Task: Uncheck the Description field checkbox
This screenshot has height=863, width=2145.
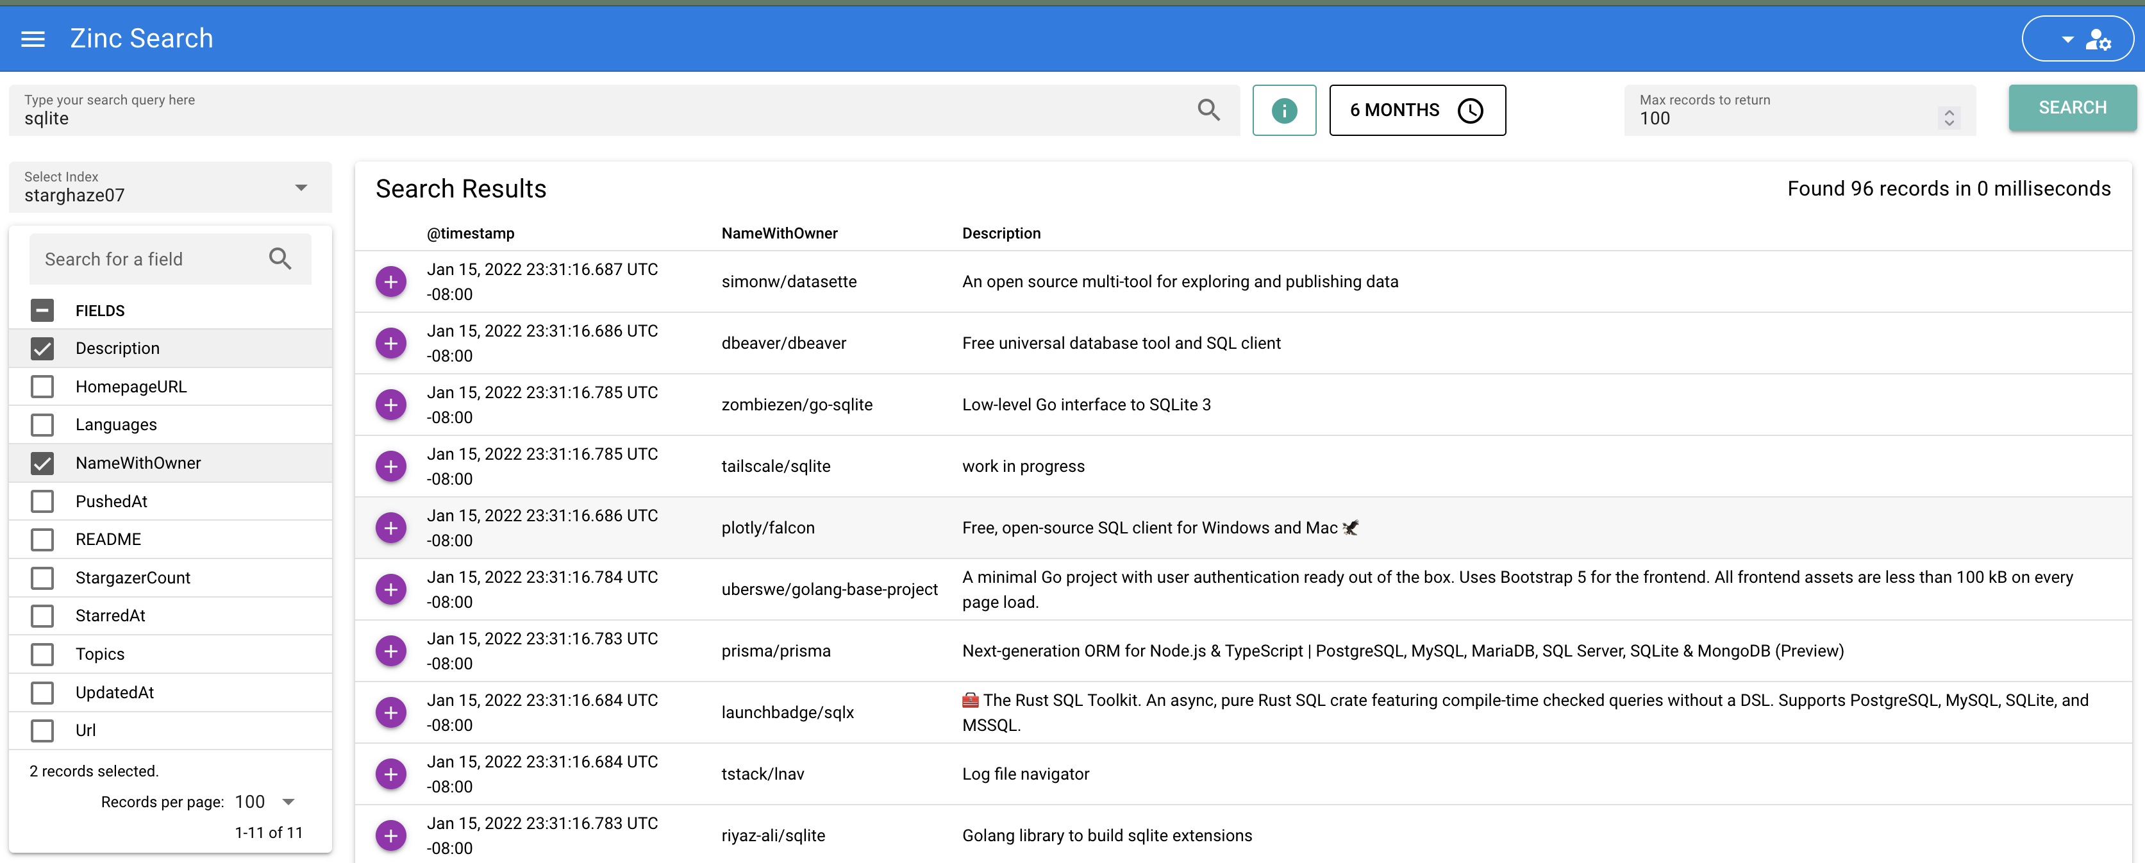Action: (42, 348)
